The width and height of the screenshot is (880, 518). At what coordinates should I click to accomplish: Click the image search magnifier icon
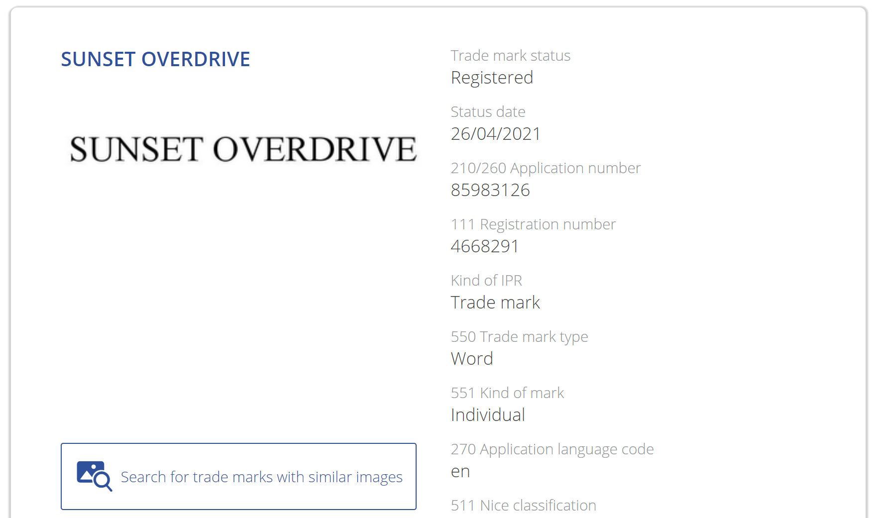pos(94,476)
